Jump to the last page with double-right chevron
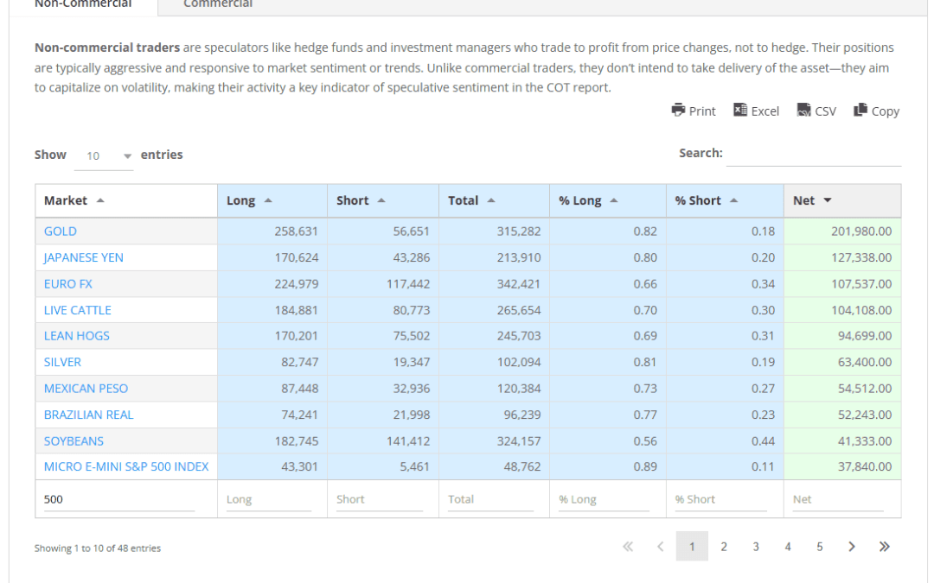934x583 pixels. tap(884, 546)
